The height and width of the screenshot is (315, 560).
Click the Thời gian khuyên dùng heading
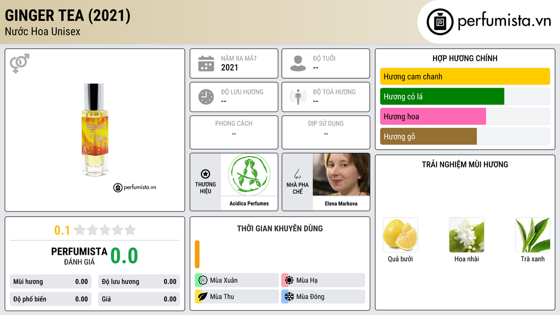[x=280, y=229]
